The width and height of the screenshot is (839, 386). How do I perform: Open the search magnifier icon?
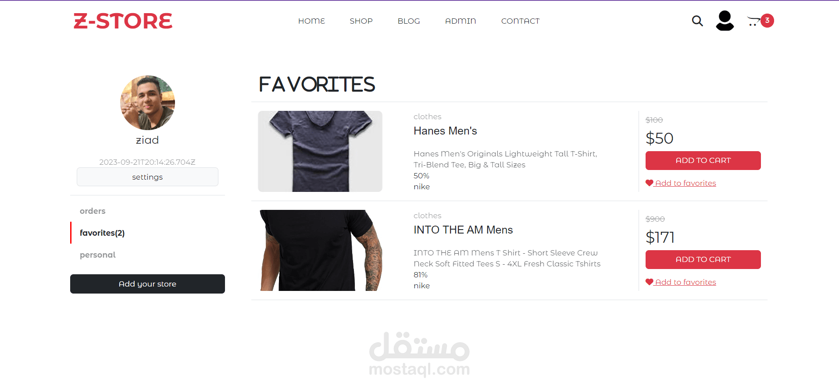click(x=697, y=21)
